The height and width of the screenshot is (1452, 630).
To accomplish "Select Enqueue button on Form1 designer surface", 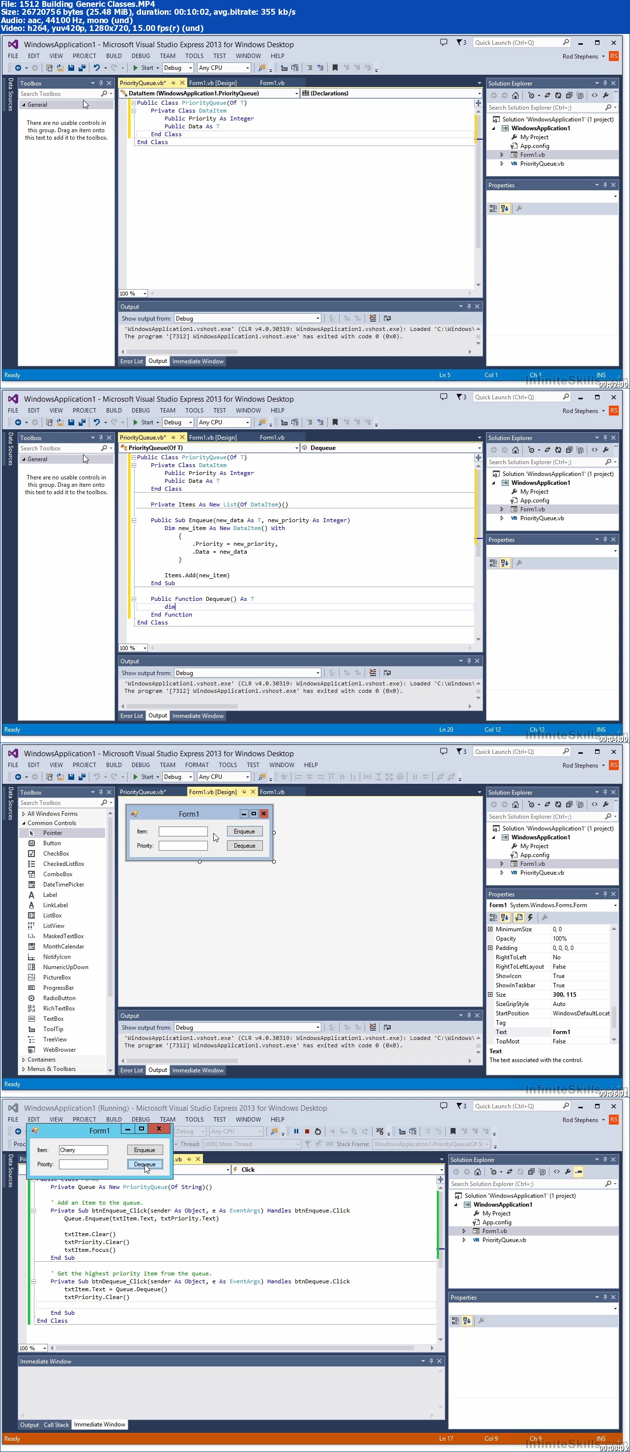I will pyautogui.click(x=245, y=831).
